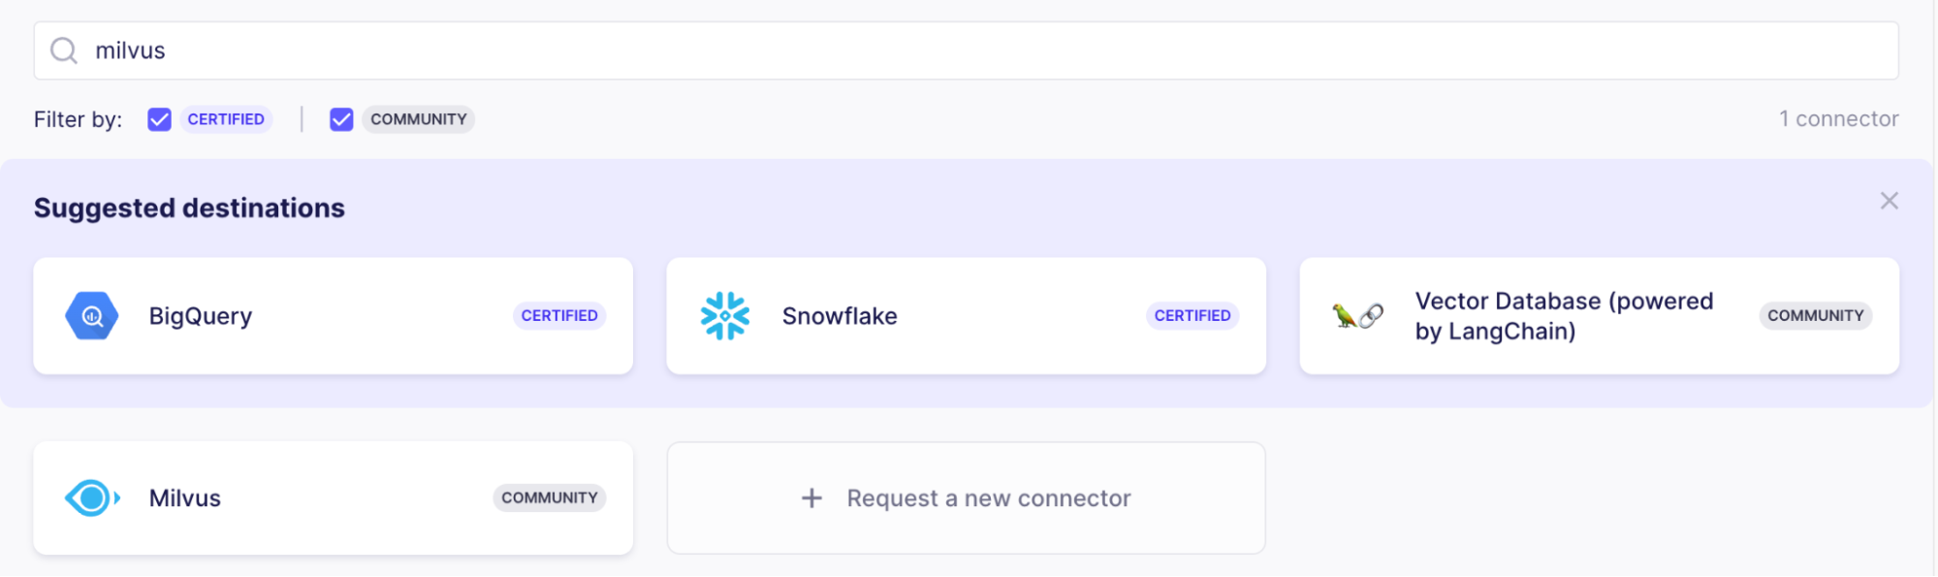Screen dimensions: 1938x577
Task: Choose Vector Database (powered by LangChain)
Action: [x=1563, y=316]
